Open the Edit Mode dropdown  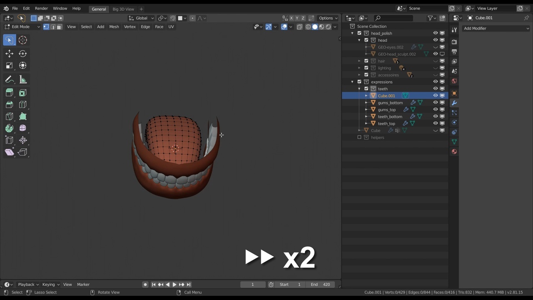click(x=22, y=27)
